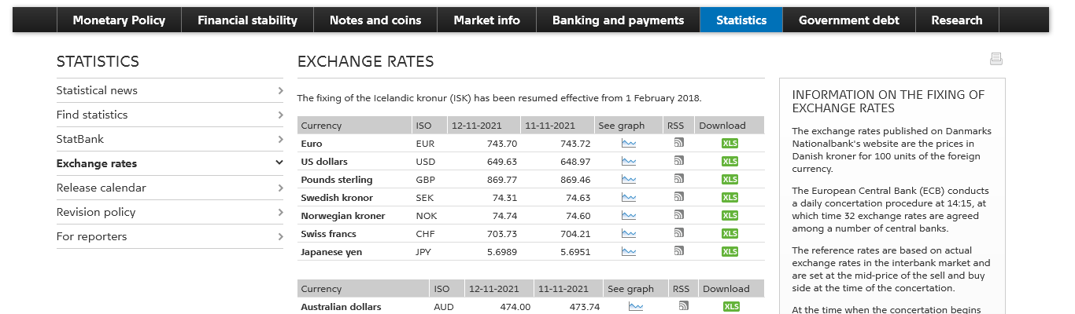Download the Australian dollars XLS file
The width and height of the screenshot is (1075, 314).
point(731,307)
